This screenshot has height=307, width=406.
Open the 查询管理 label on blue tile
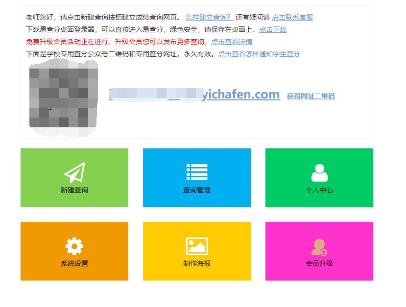(x=197, y=190)
